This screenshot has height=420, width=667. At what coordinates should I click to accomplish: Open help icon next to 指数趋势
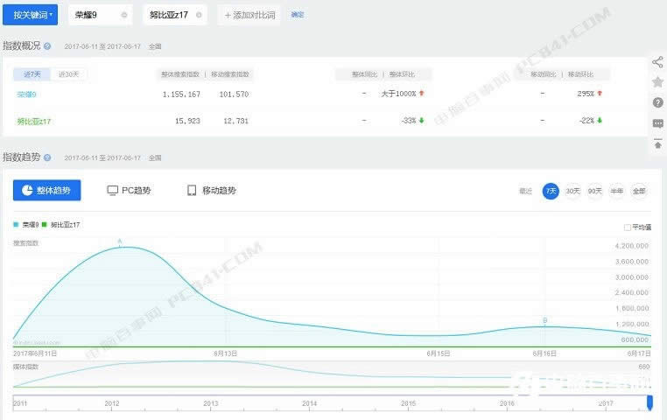click(47, 157)
